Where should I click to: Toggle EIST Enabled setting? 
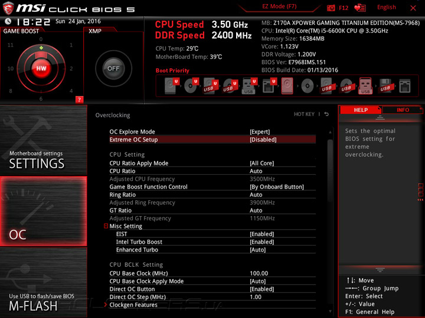pyautogui.click(x=262, y=234)
